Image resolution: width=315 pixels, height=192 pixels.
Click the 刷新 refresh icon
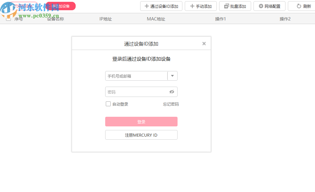pos(298,6)
